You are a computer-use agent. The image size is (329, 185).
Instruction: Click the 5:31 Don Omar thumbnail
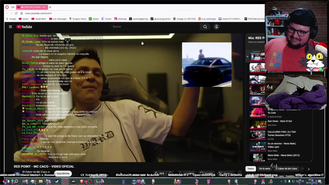[258, 124]
